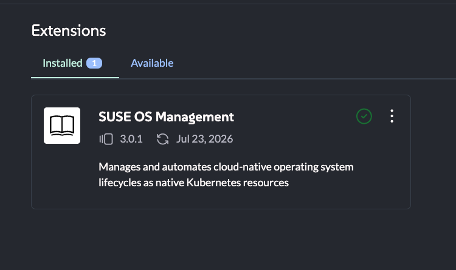Click the Installed count badge showing 1
456x270 pixels.
click(x=94, y=63)
